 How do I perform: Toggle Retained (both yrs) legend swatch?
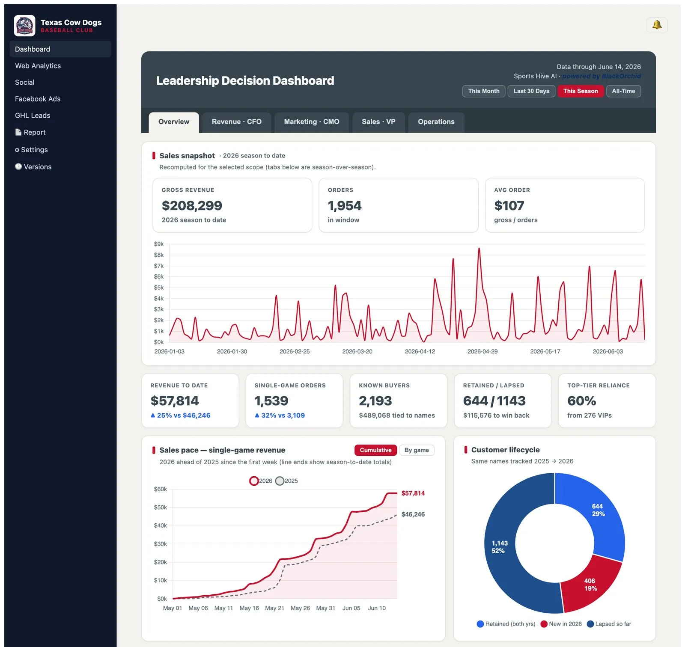(x=480, y=624)
